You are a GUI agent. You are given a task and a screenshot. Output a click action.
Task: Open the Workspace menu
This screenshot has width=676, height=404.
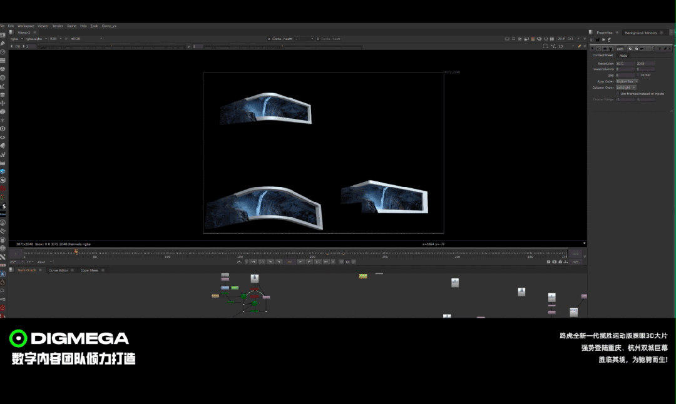(x=26, y=26)
